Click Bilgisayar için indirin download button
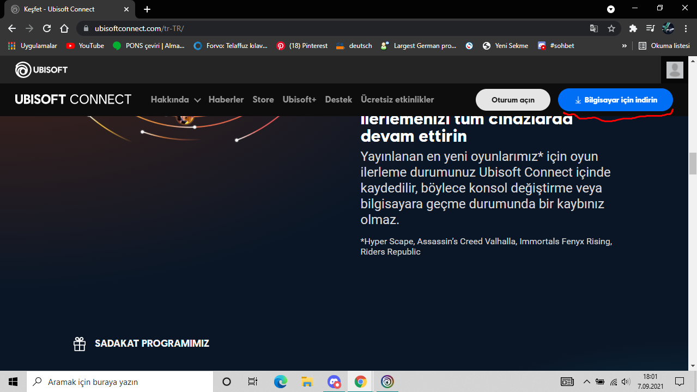This screenshot has height=392, width=697. point(615,100)
